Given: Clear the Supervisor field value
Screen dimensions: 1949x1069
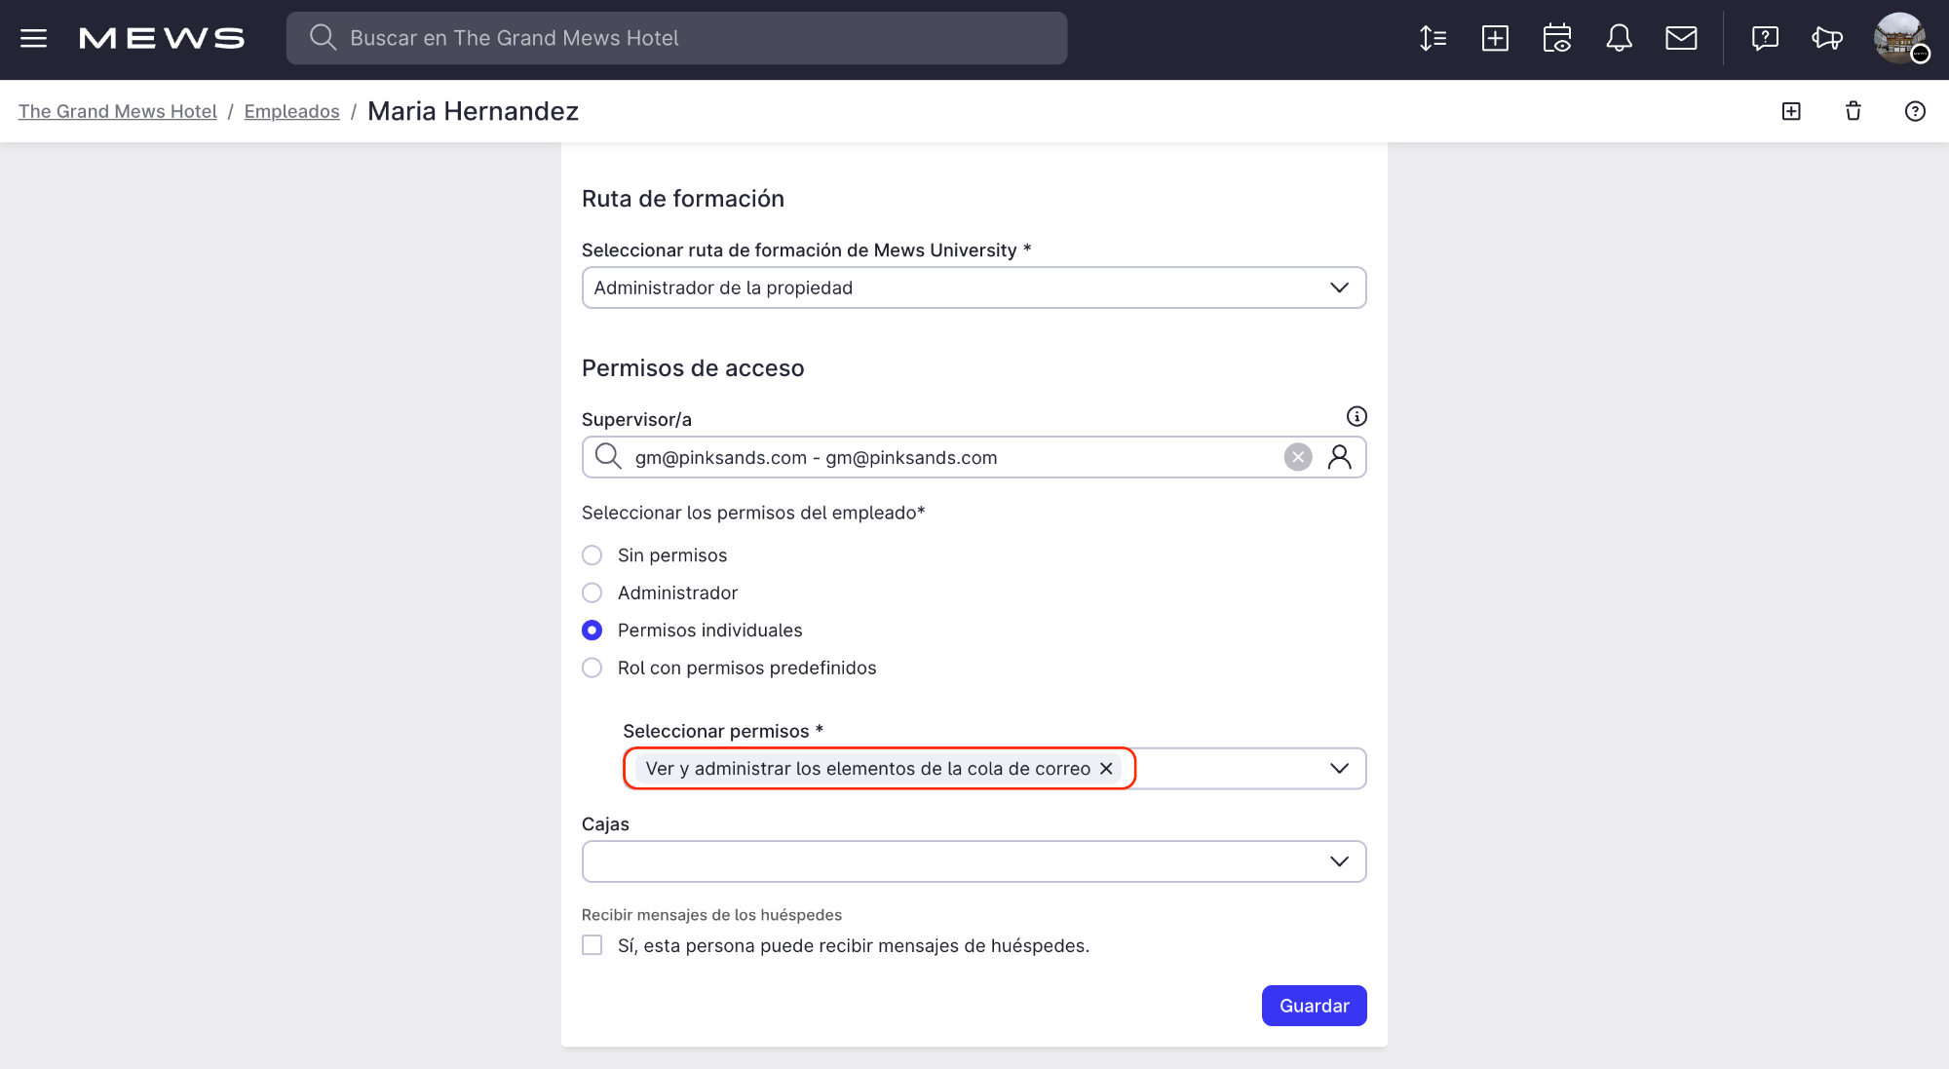Looking at the screenshot, I should coord(1297,457).
